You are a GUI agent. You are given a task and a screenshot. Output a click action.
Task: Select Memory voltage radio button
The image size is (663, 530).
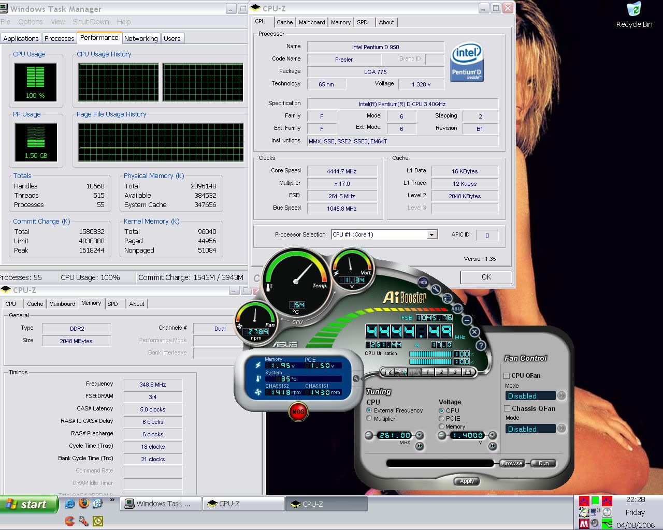tap(442, 426)
